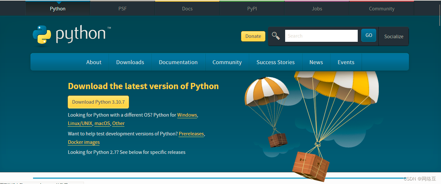Open the Events menu

pyautogui.click(x=346, y=62)
